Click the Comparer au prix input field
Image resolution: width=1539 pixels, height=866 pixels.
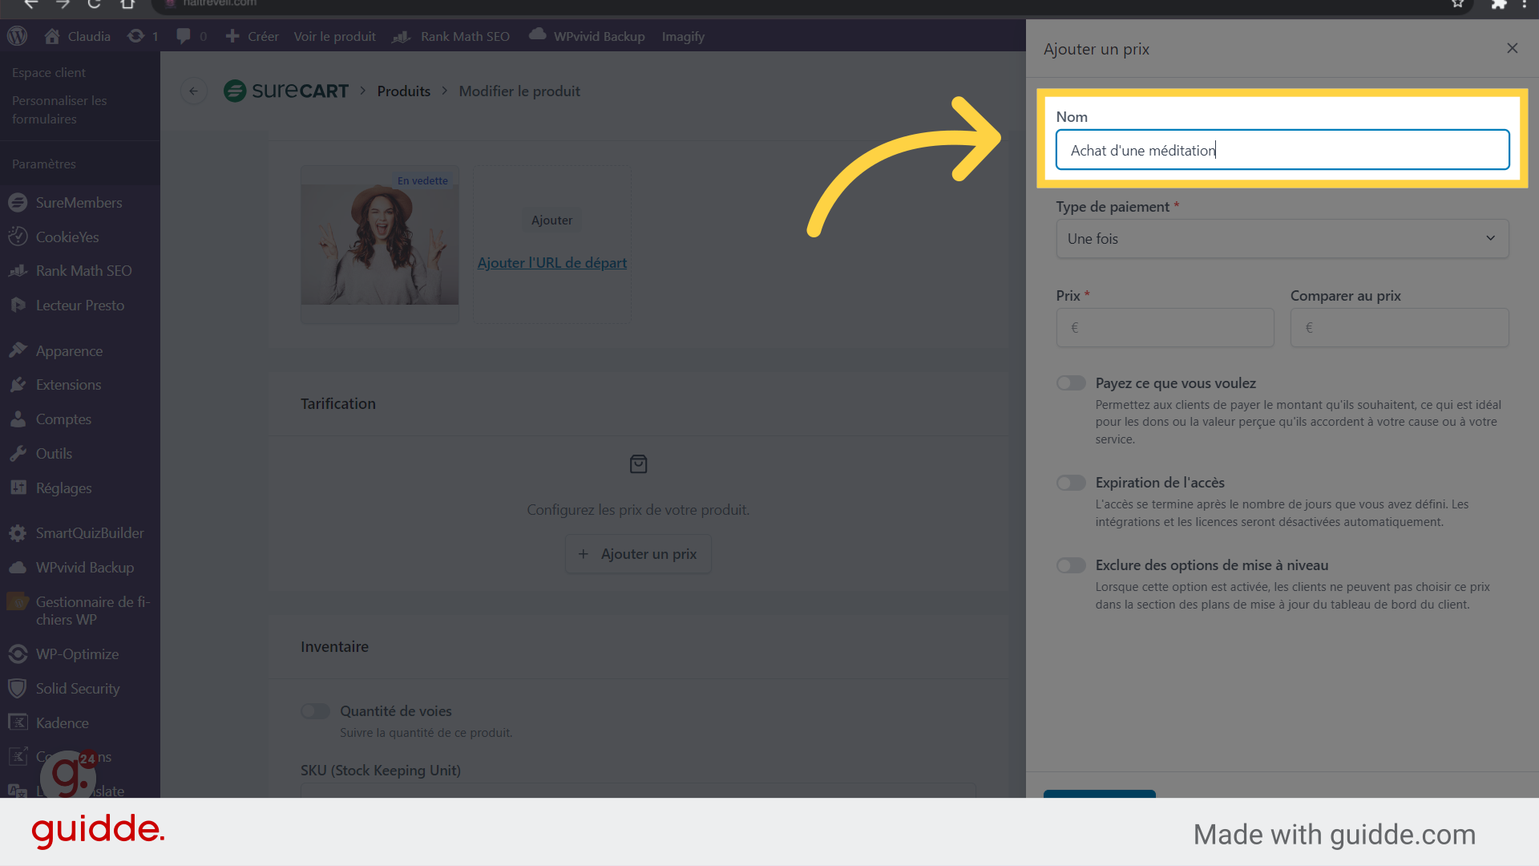pyautogui.click(x=1400, y=328)
